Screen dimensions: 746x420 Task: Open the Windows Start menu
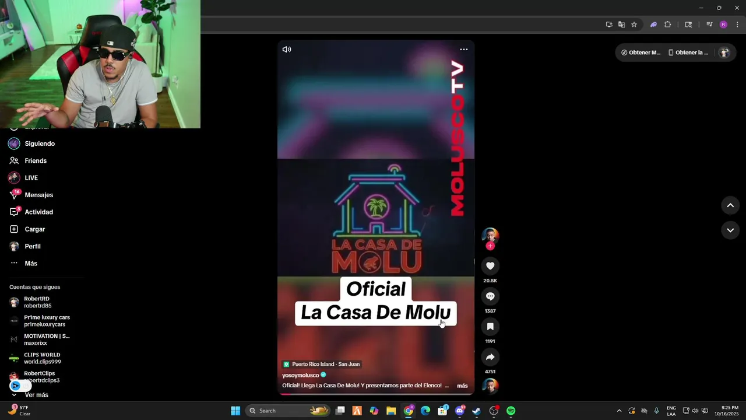tap(235, 411)
